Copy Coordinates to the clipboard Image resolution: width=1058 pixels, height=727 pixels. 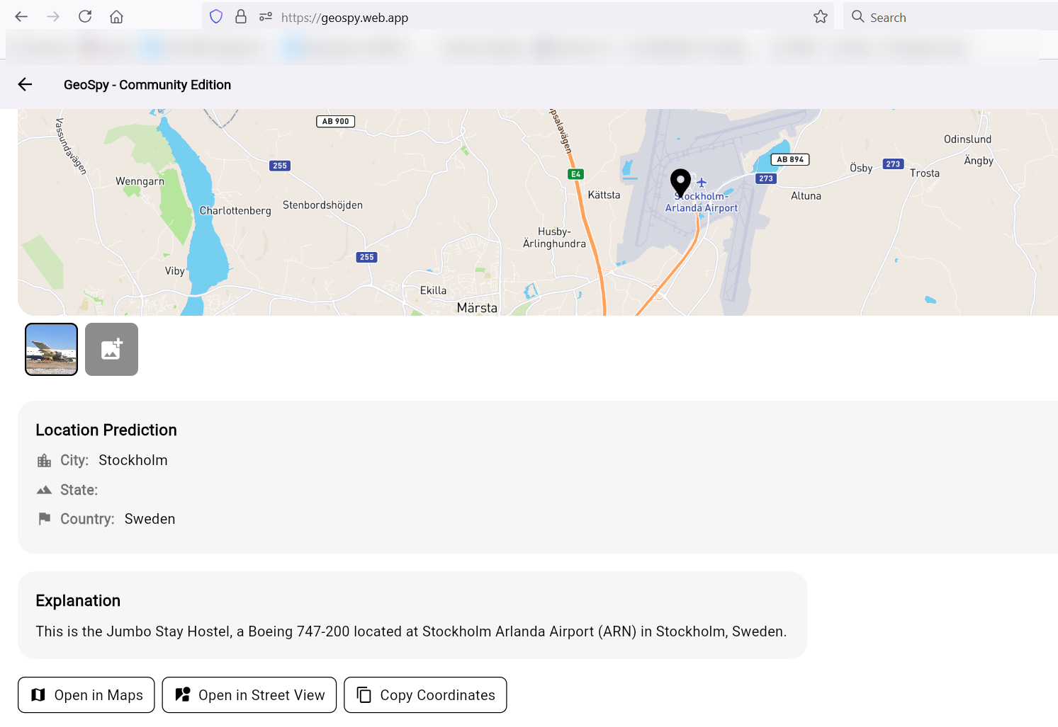(425, 695)
